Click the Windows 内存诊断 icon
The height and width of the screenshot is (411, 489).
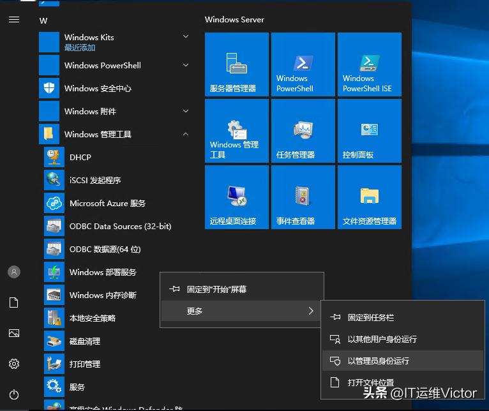coord(54,295)
